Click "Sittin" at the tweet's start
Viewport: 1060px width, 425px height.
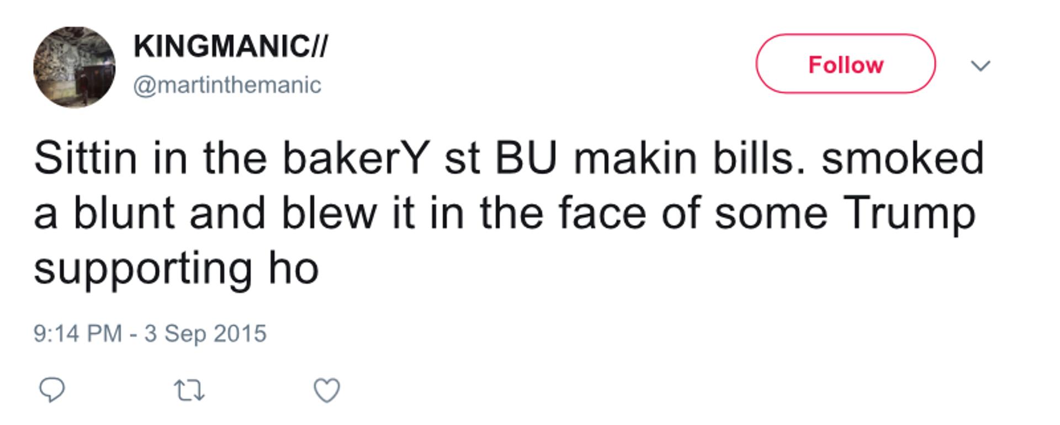point(85,158)
